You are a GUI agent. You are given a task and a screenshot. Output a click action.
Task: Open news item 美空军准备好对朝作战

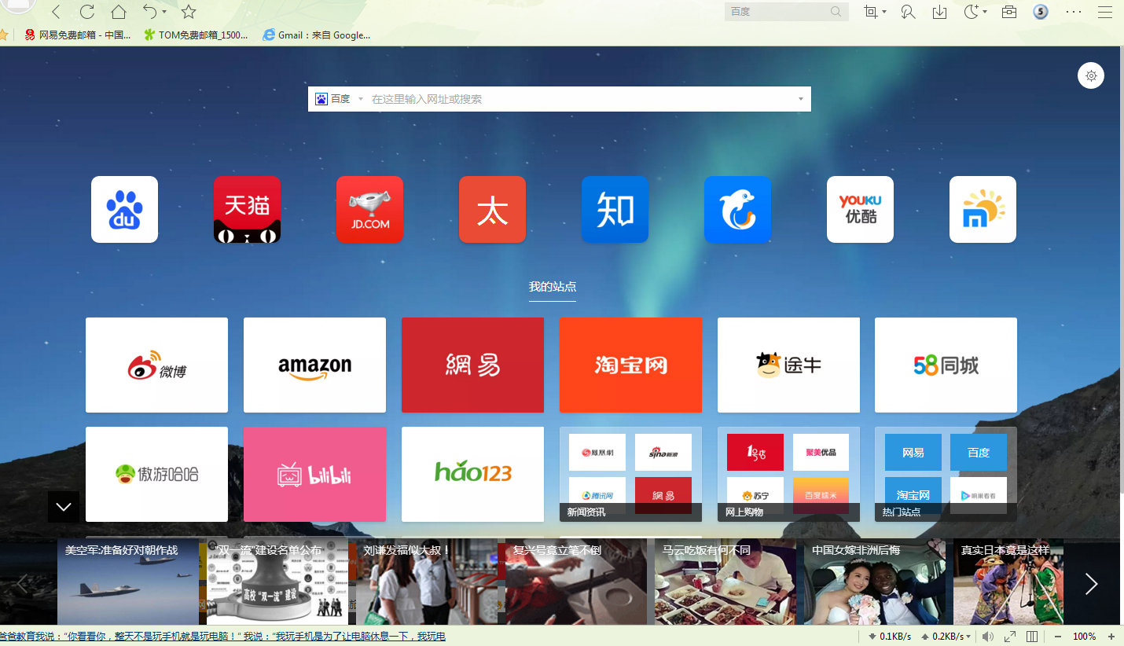pyautogui.click(x=128, y=582)
